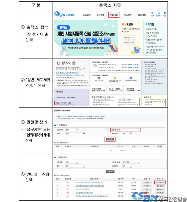Open 고지분 납부기한등 연장 신청 link
187x202 pixels.
tap(89, 182)
